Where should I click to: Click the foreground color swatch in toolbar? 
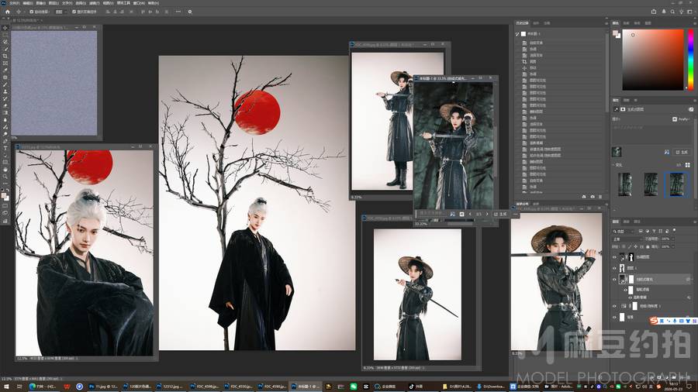(4, 195)
